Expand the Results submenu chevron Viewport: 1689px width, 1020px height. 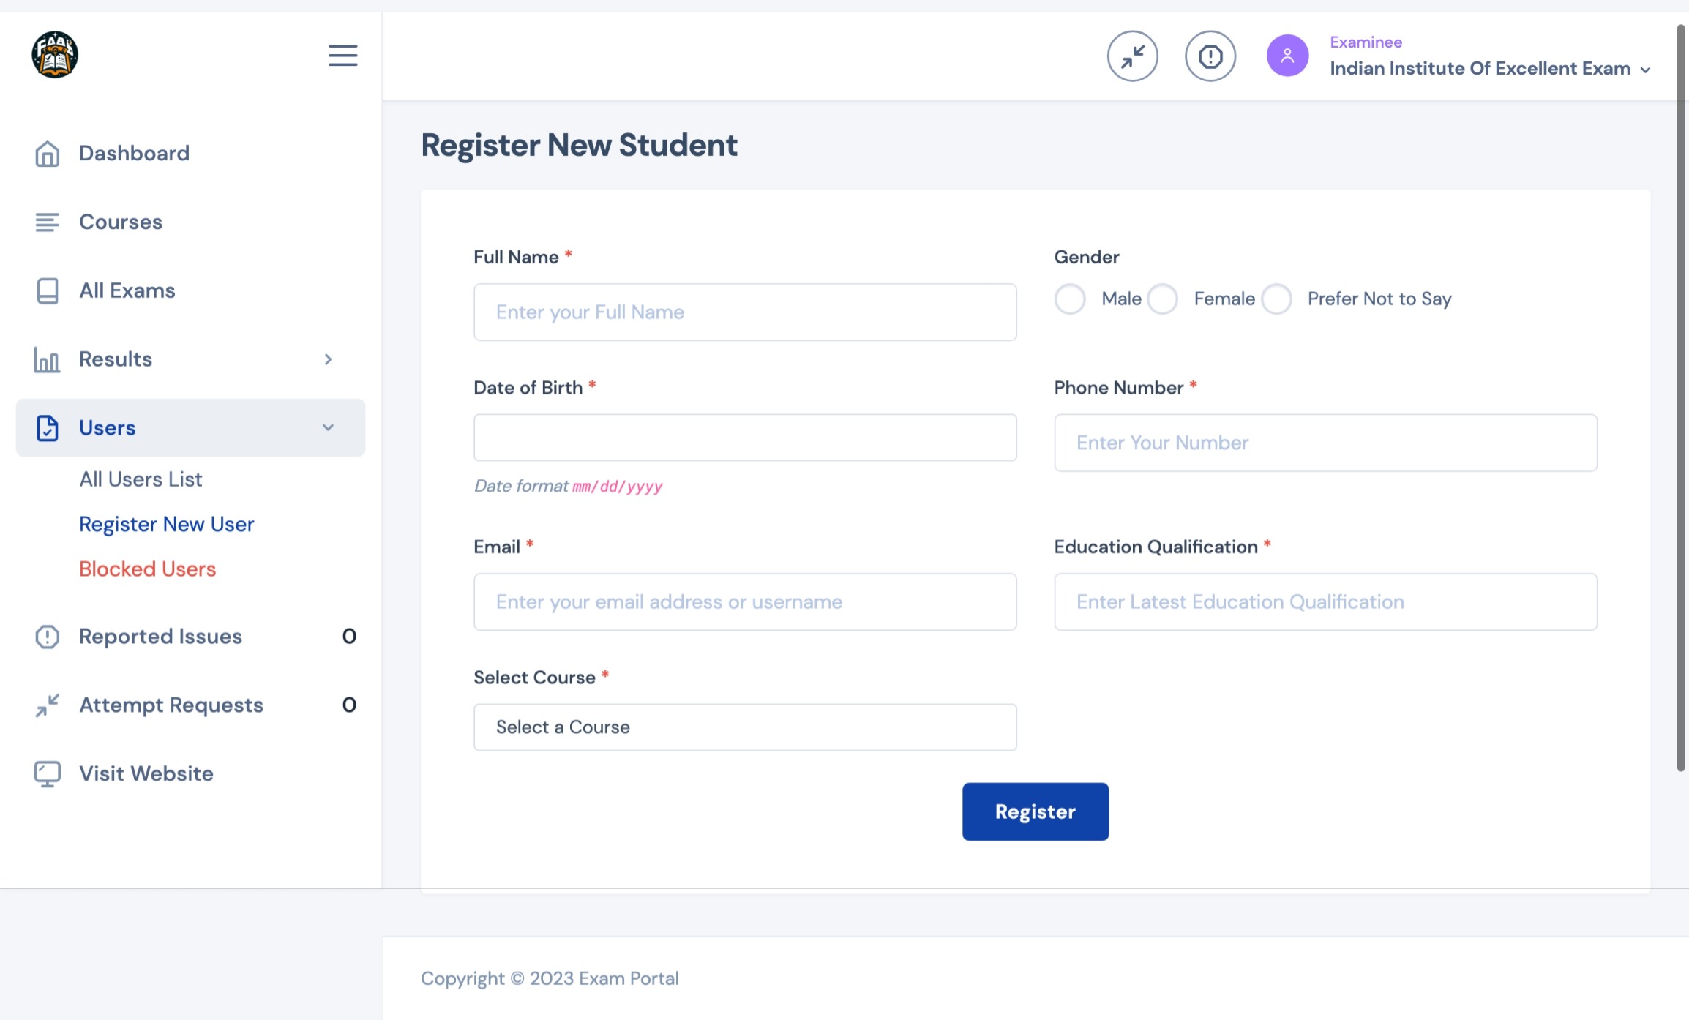(328, 359)
